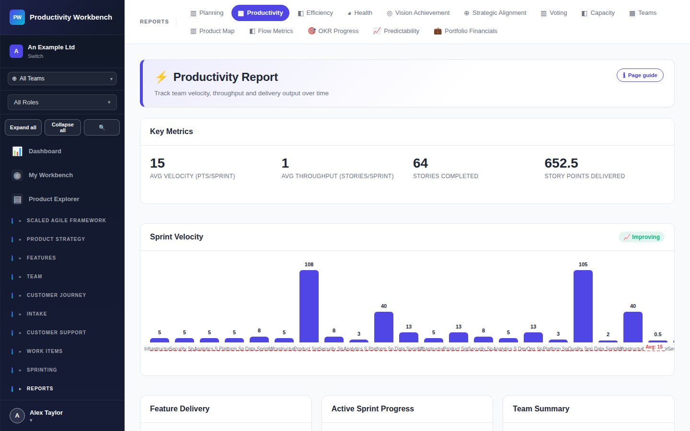This screenshot has width=690, height=431.
Task: Open the Flow Metrics tab
Action: point(271,31)
